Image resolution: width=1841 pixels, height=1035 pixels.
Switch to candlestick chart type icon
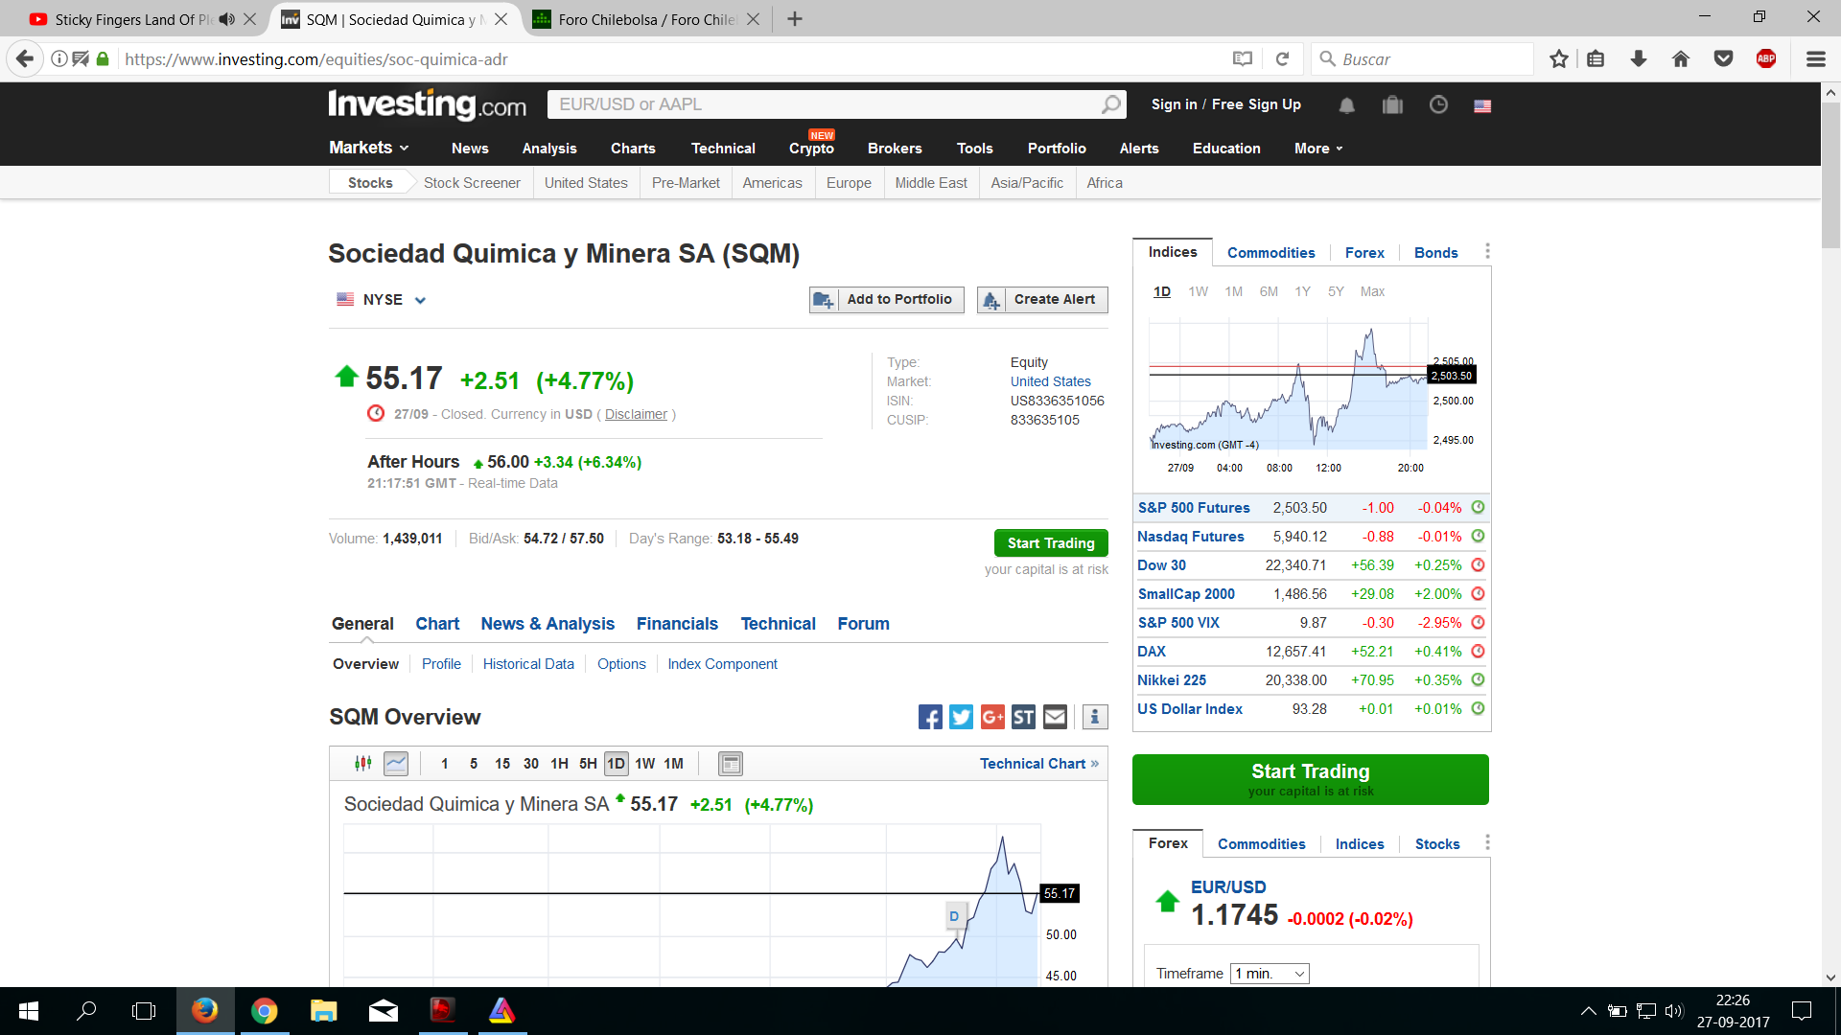pos(363,764)
